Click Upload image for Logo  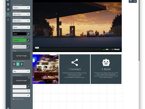coord(21,56)
